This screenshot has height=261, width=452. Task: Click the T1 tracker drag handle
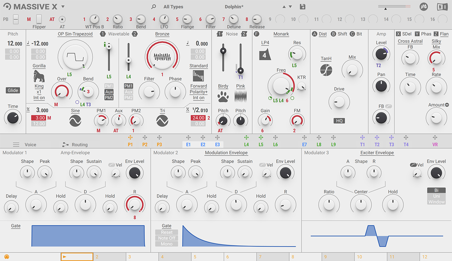(362, 138)
